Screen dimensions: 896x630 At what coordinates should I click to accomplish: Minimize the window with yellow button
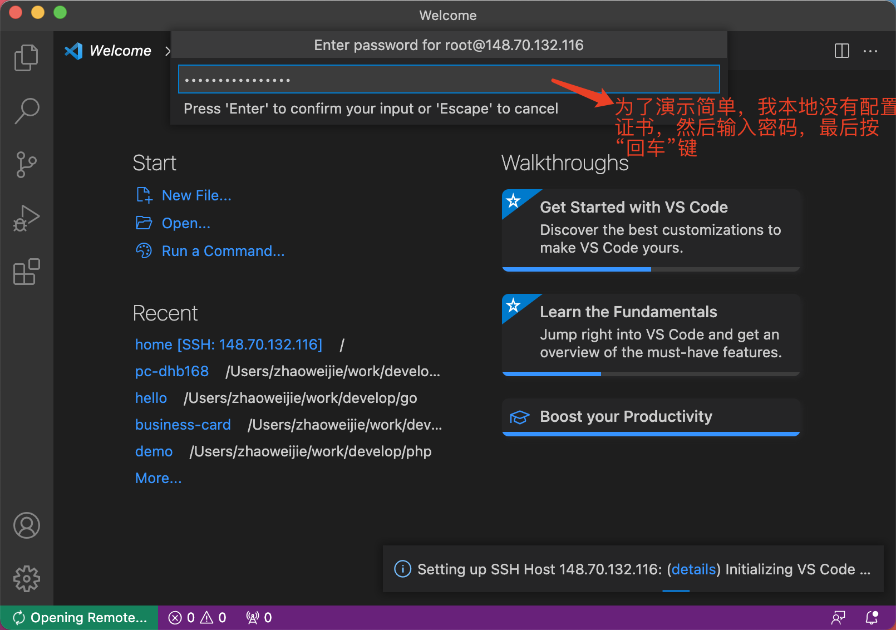tap(38, 12)
